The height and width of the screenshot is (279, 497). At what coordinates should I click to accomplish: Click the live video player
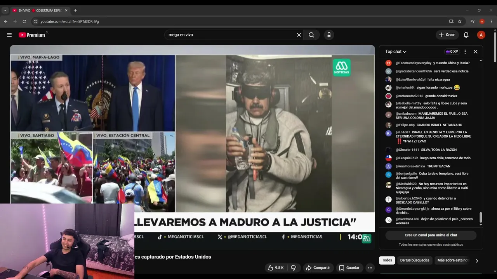pyautogui.click(x=192, y=147)
